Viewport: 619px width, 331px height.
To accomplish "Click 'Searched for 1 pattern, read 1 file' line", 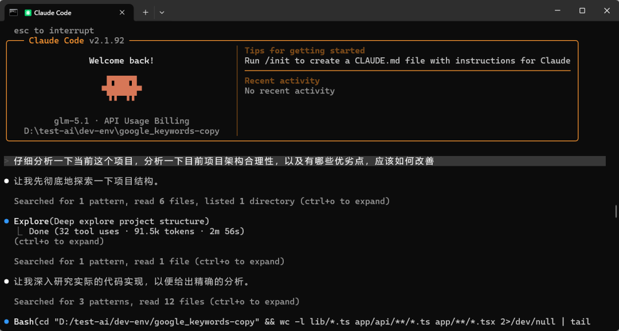I will pyautogui.click(x=149, y=262).
